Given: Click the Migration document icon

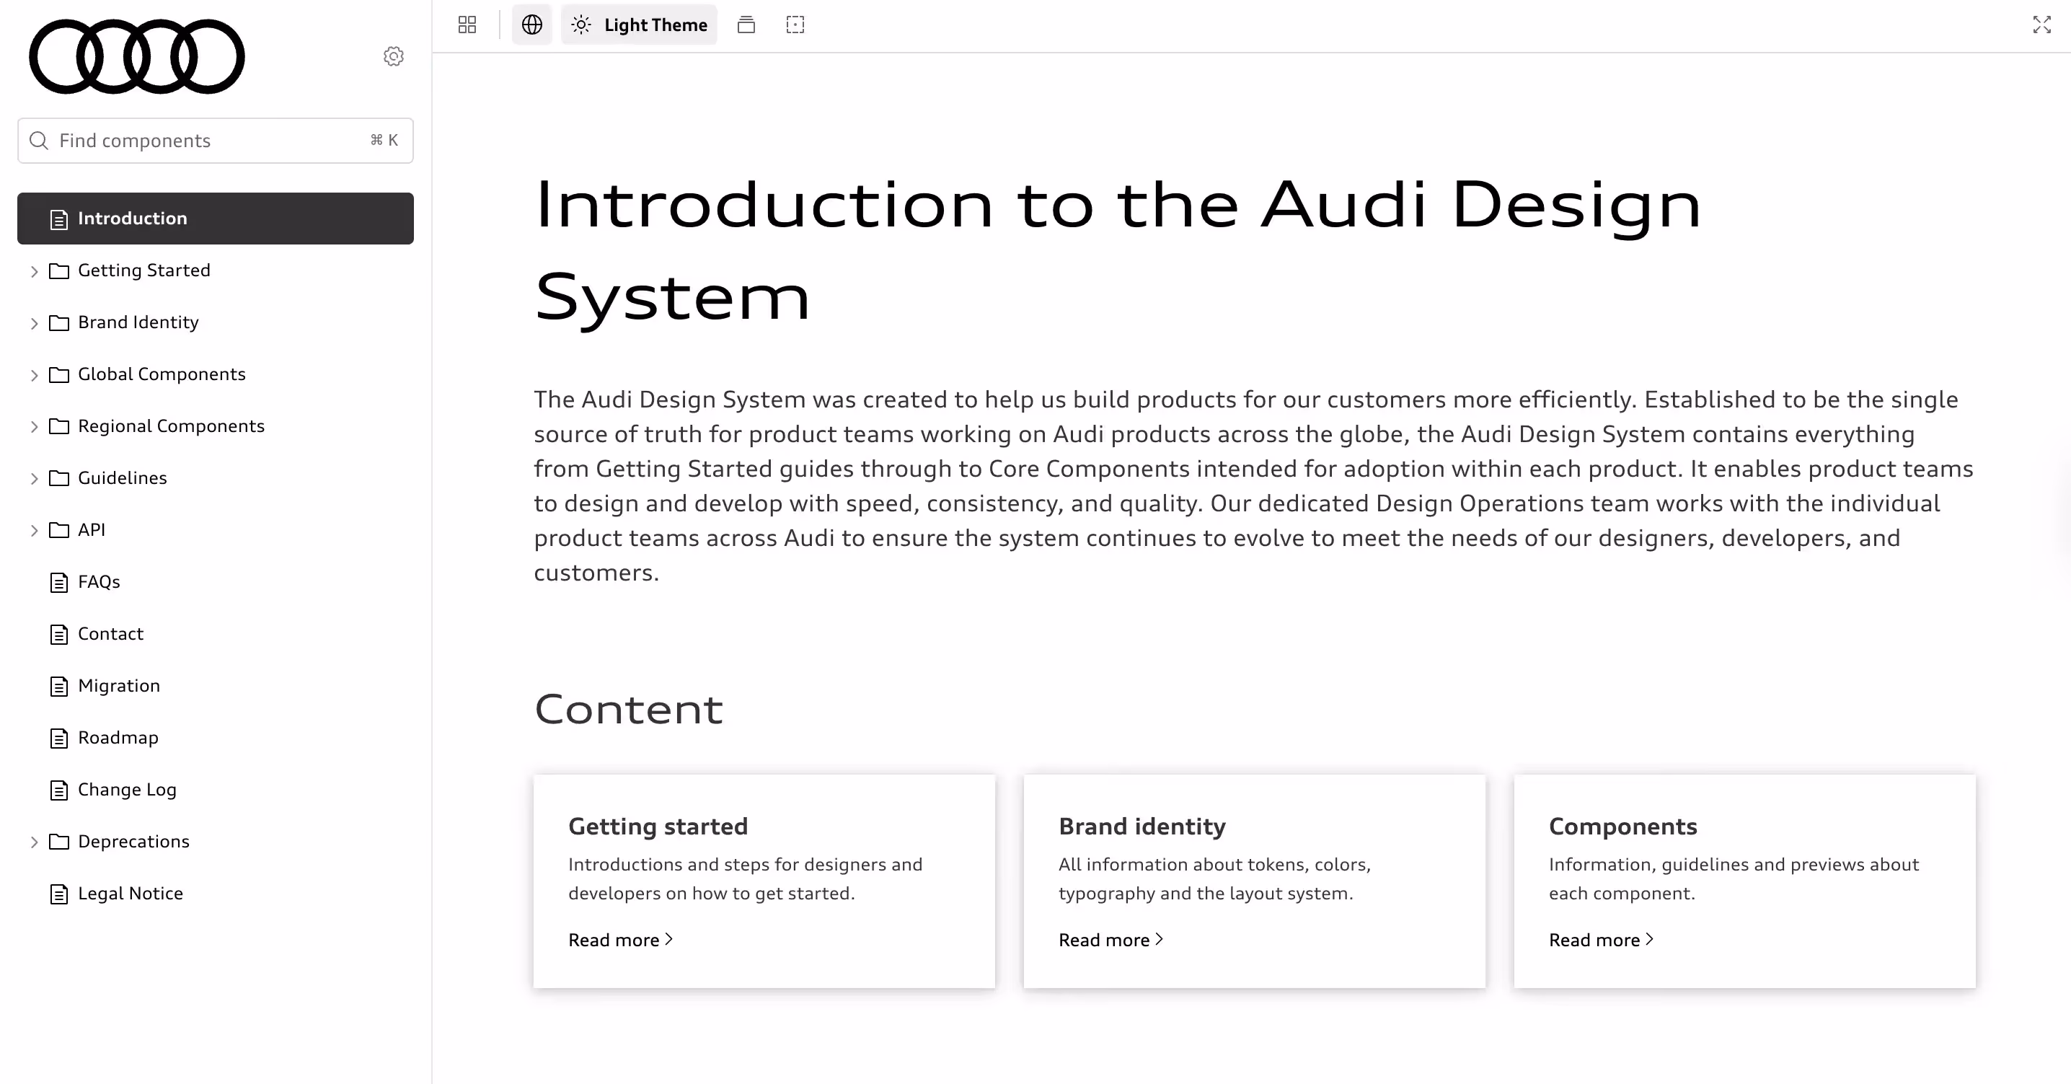Looking at the screenshot, I should (58, 686).
